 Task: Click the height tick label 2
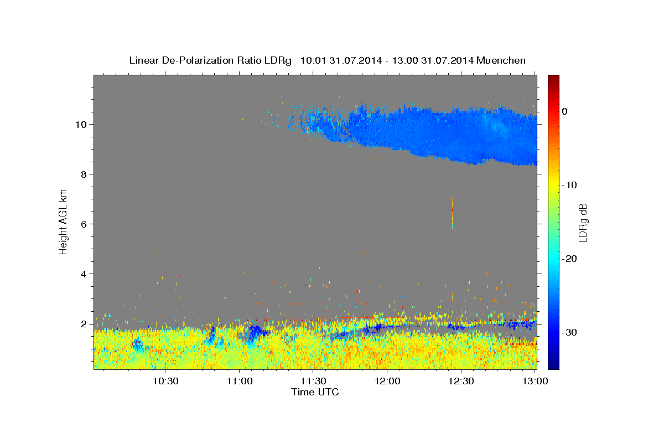click(x=85, y=323)
